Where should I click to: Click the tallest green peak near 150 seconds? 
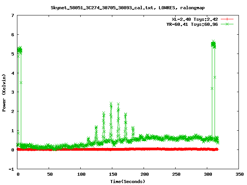pyautogui.click(x=111, y=103)
